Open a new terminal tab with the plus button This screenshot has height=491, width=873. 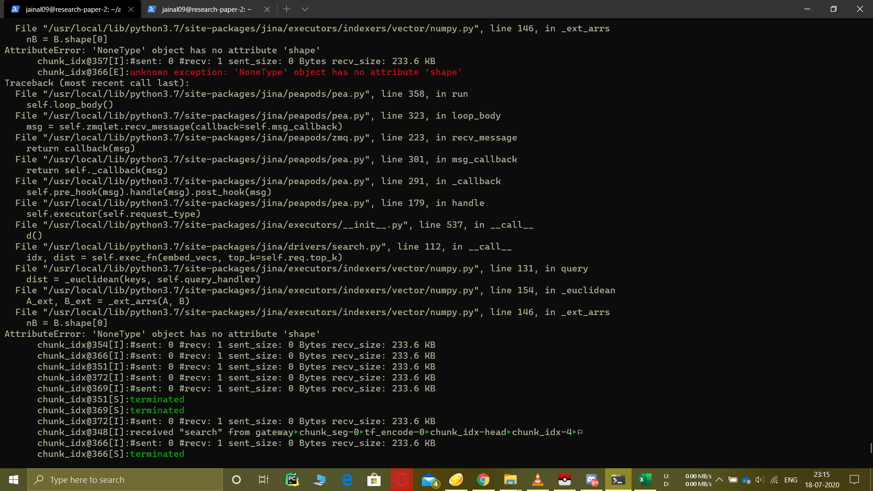pos(287,9)
